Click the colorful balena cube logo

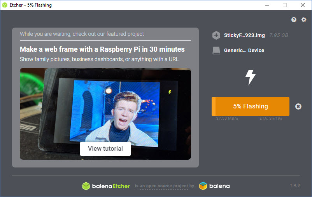point(203,186)
